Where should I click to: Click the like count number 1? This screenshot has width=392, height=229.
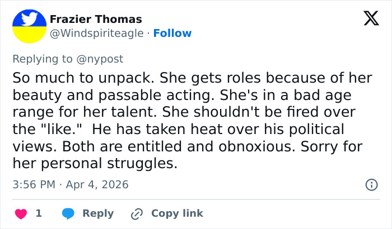pyautogui.click(x=39, y=213)
